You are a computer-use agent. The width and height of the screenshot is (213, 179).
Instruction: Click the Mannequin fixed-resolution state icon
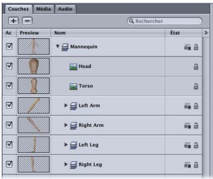pyautogui.click(x=187, y=47)
